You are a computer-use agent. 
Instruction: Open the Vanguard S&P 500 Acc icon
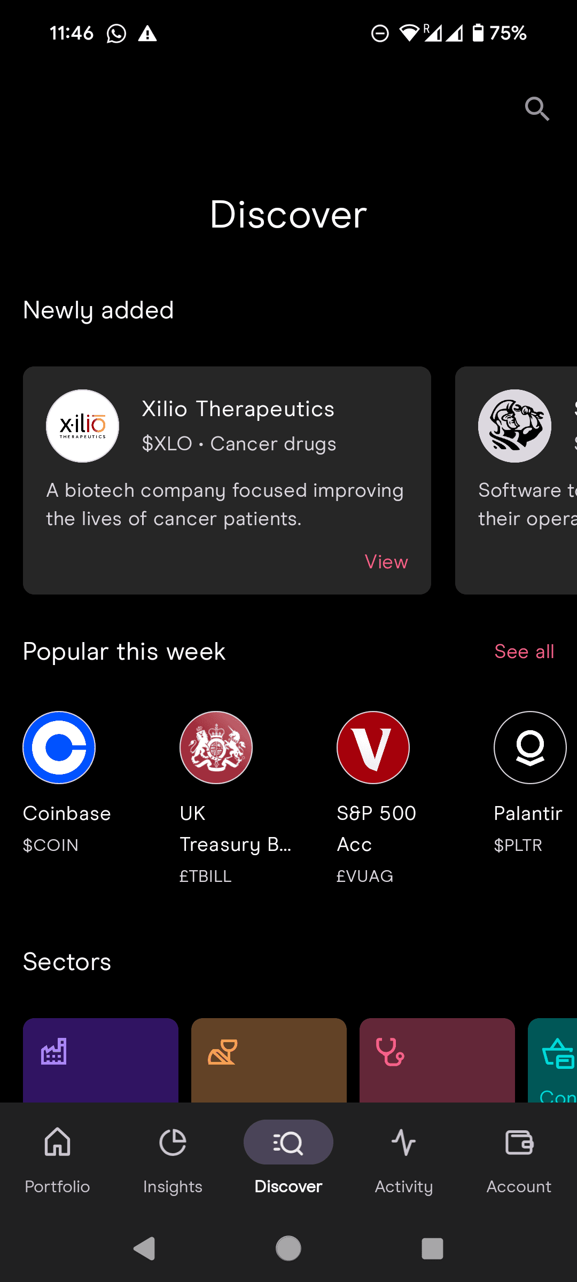(373, 747)
